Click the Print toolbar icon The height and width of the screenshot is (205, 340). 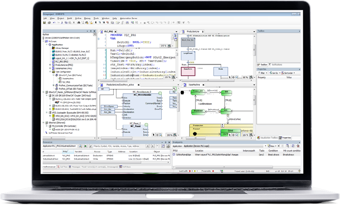point(49,23)
